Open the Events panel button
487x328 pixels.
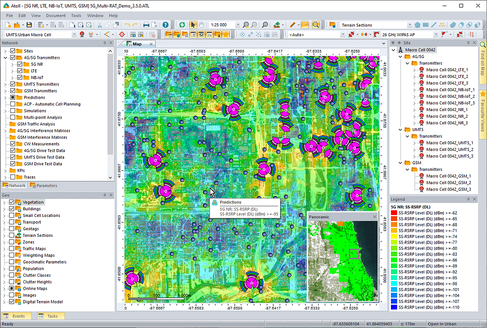pos(18,316)
